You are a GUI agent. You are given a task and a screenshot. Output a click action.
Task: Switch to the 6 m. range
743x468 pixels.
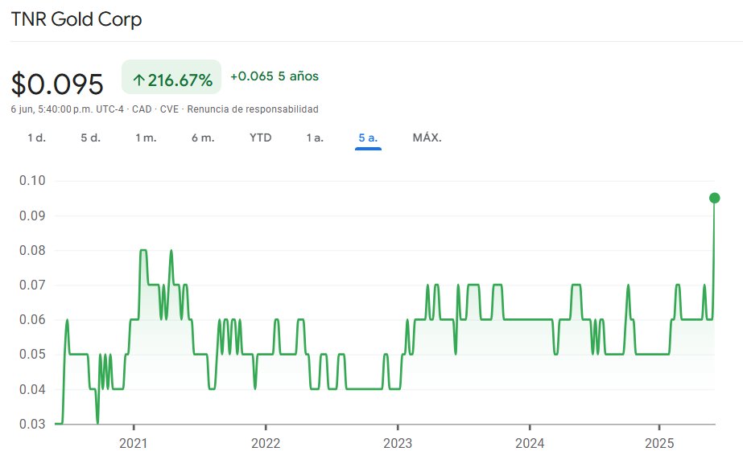[x=203, y=138]
